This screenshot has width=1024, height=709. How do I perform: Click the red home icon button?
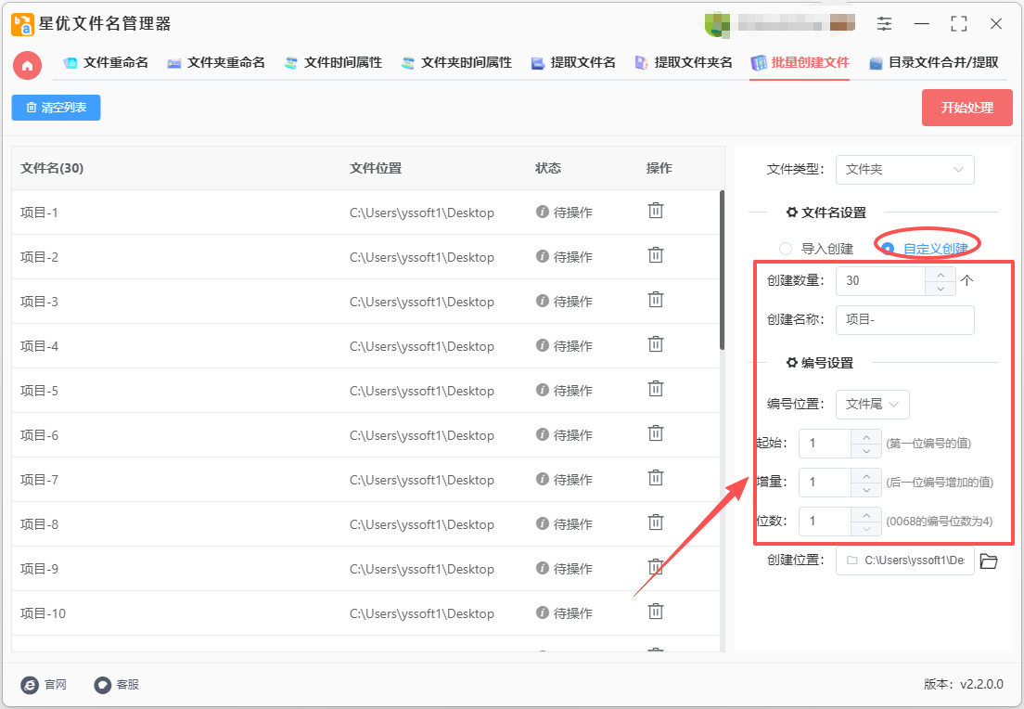(28, 64)
